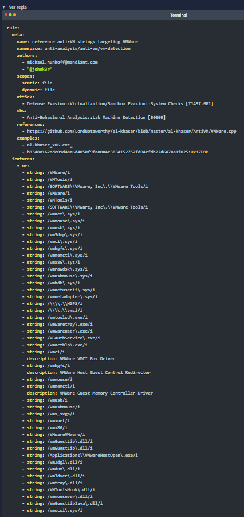Select the vm3dver\.dll string line
Image resolution: width=244 pixels, height=517 pixels.
coord(54,476)
